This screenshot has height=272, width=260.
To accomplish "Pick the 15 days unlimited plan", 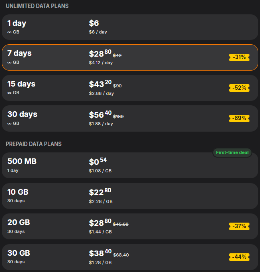I will click(x=130, y=88).
